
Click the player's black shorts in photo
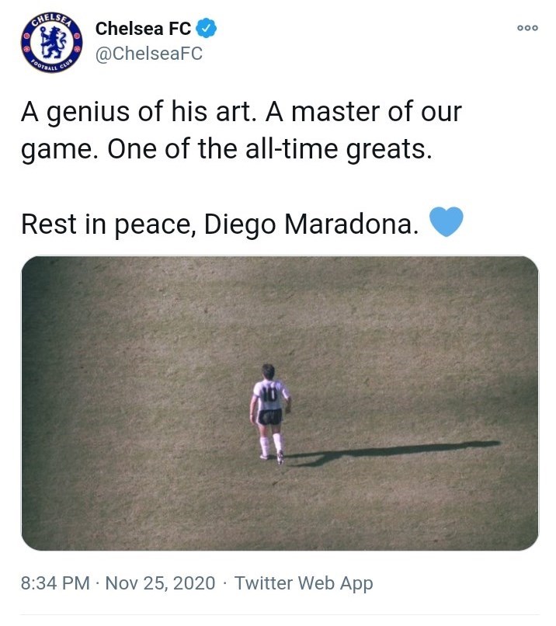click(269, 417)
